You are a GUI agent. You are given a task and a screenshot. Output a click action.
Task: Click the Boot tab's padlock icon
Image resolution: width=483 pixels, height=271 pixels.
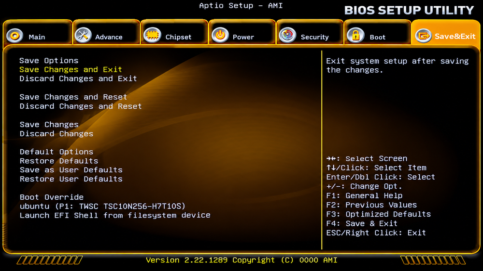coord(355,35)
